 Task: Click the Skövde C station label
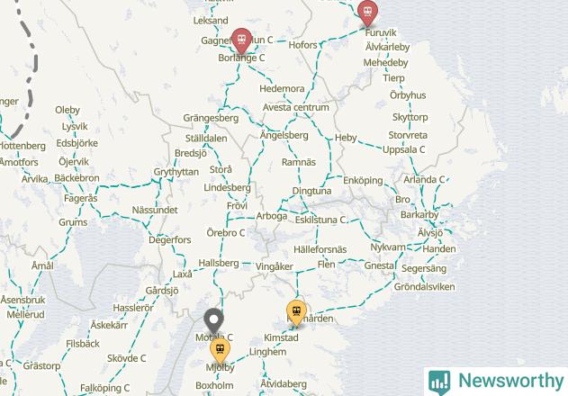126,358
